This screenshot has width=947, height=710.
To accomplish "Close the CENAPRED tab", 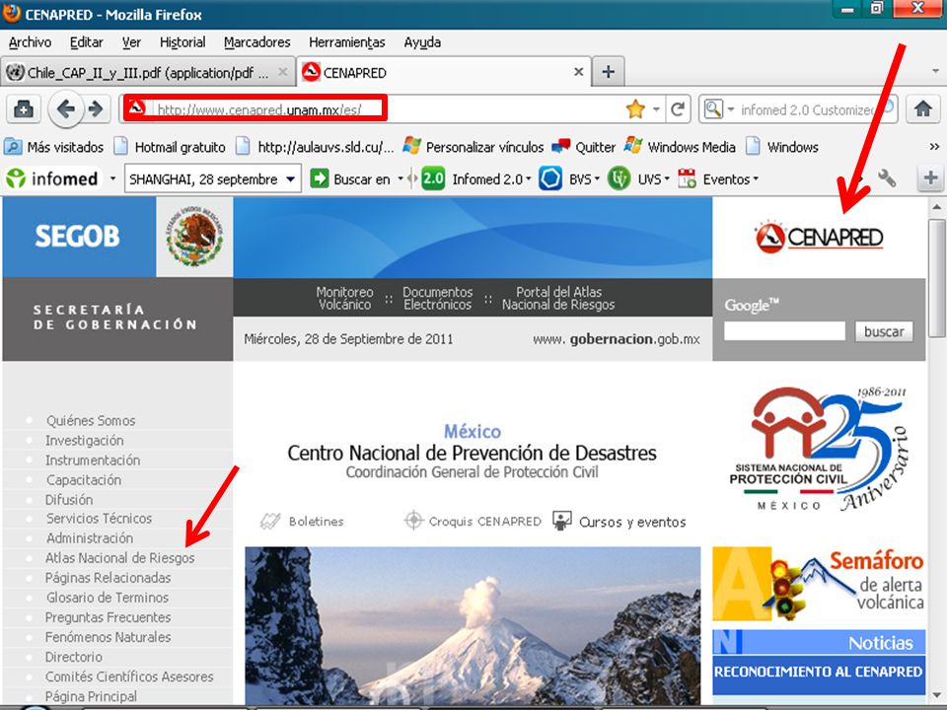I will 579,72.
